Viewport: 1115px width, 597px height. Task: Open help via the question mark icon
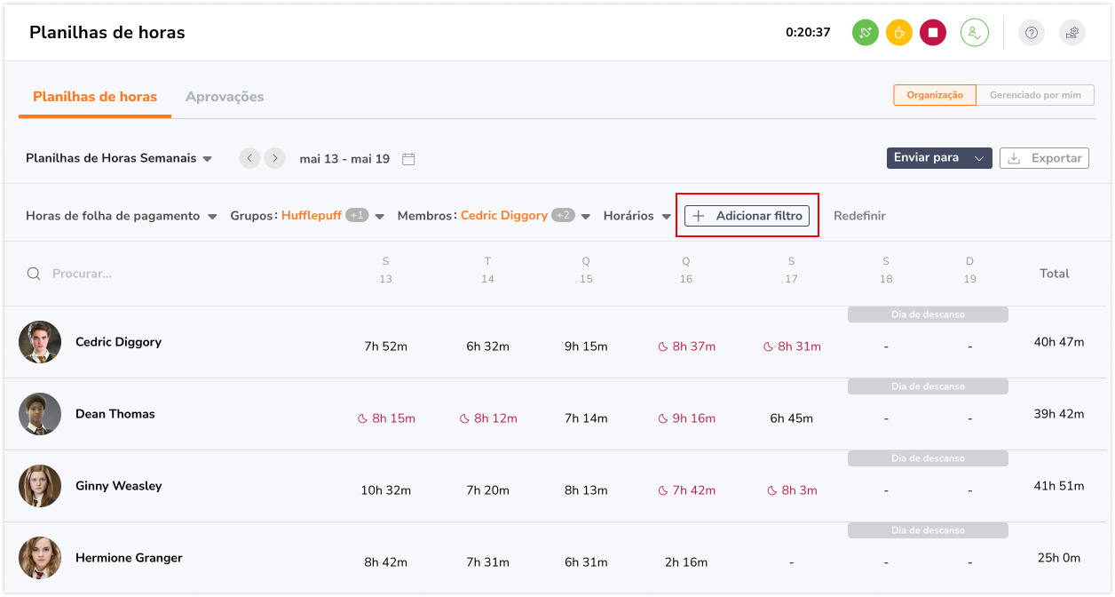(x=1031, y=33)
